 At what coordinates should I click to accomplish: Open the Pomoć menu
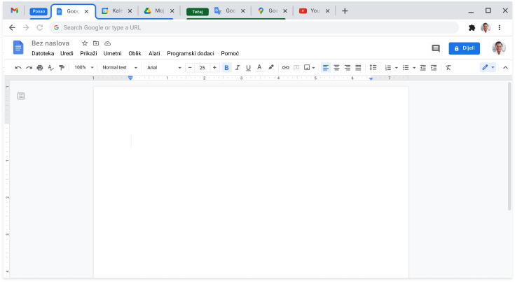tap(230, 53)
